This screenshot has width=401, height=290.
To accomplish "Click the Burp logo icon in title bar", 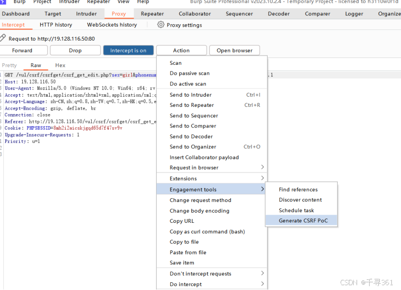I will [x=3, y=1].
